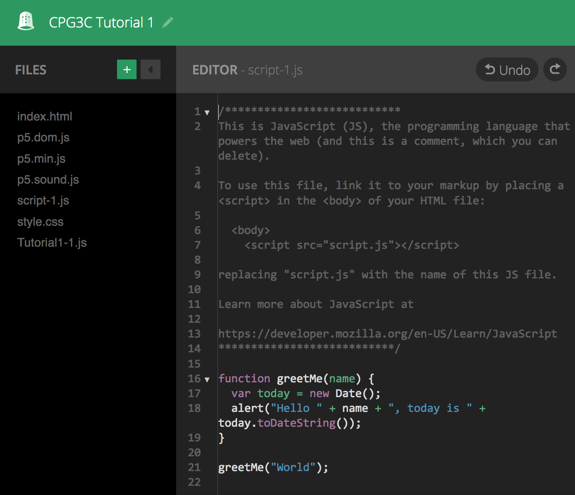This screenshot has width=575, height=495.
Task: Click the Undo button
Action: click(507, 70)
